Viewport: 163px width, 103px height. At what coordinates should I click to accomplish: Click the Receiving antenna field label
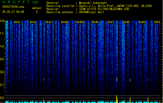60,12
